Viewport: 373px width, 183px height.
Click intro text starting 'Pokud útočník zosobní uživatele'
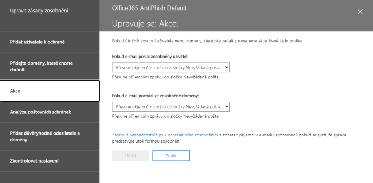click(207, 41)
